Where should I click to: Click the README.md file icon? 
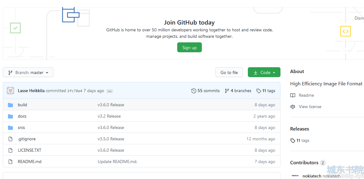tap(10, 162)
